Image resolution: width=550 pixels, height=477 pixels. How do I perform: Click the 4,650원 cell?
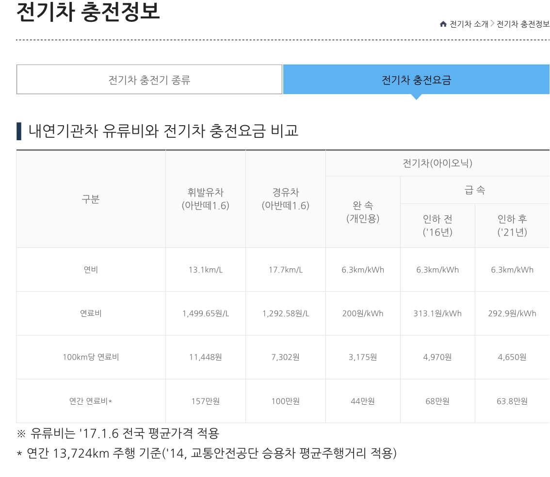[512, 357]
